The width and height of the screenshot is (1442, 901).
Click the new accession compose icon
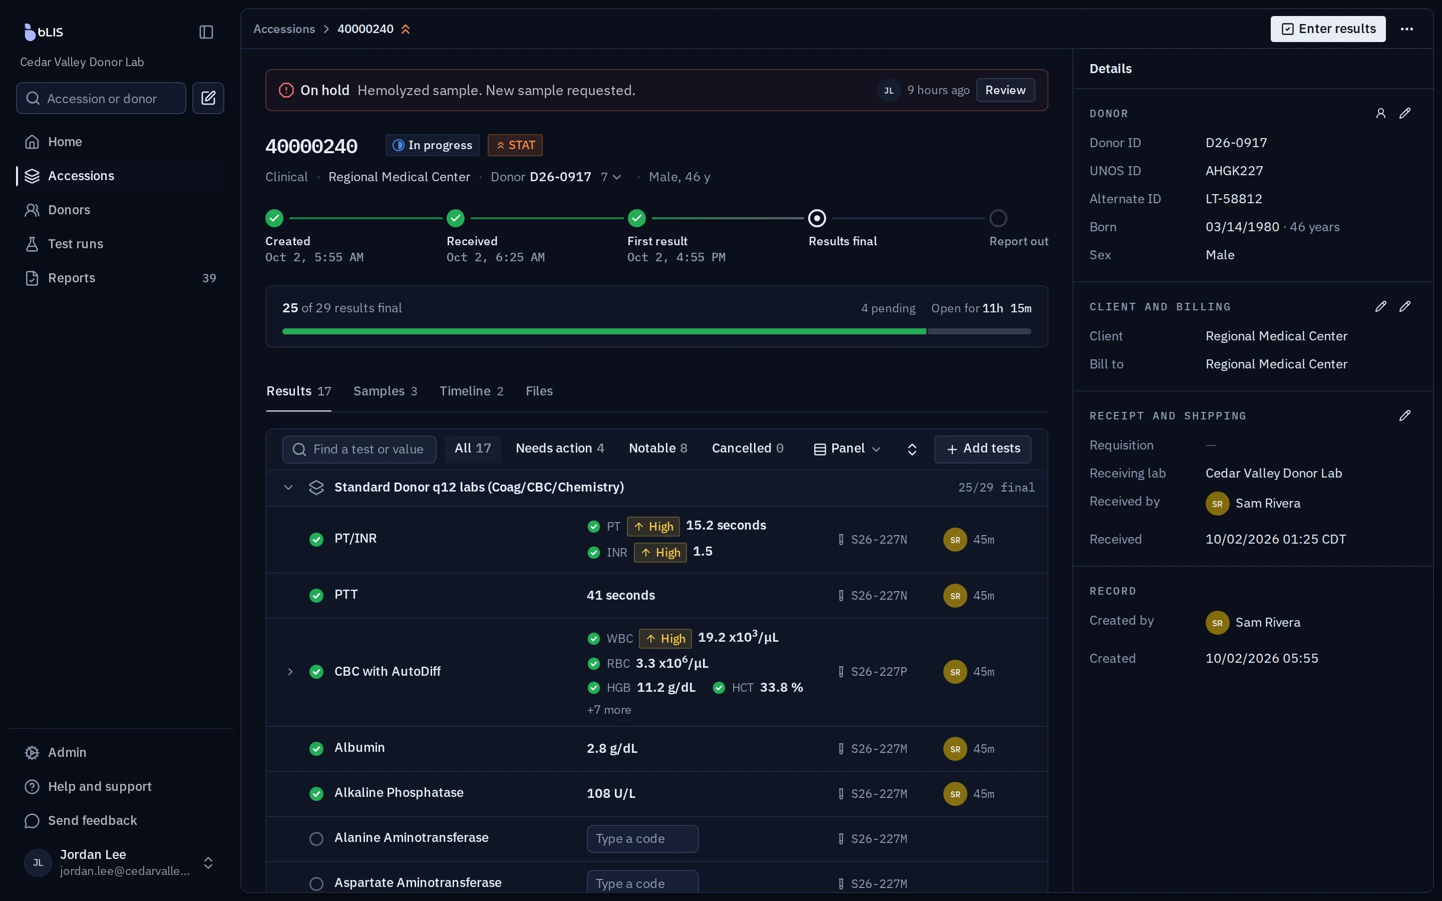208,98
